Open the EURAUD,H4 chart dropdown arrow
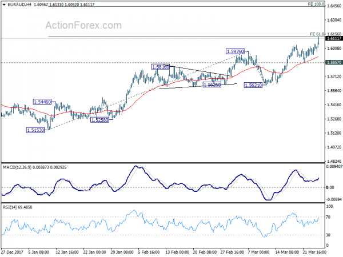Viewport: 343px width, 257px height. click(x=4, y=5)
